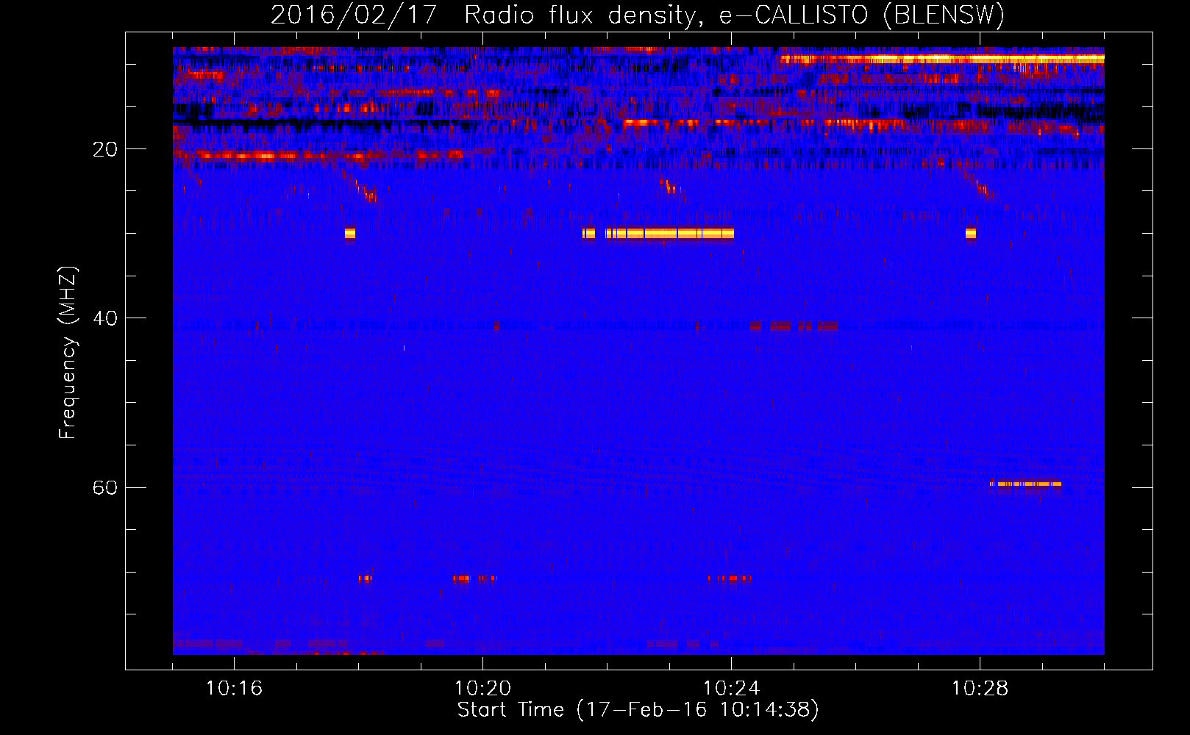The width and height of the screenshot is (1190, 735).
Task: Click the long yellow burst at 30 MHz
Action: point(669,234)
